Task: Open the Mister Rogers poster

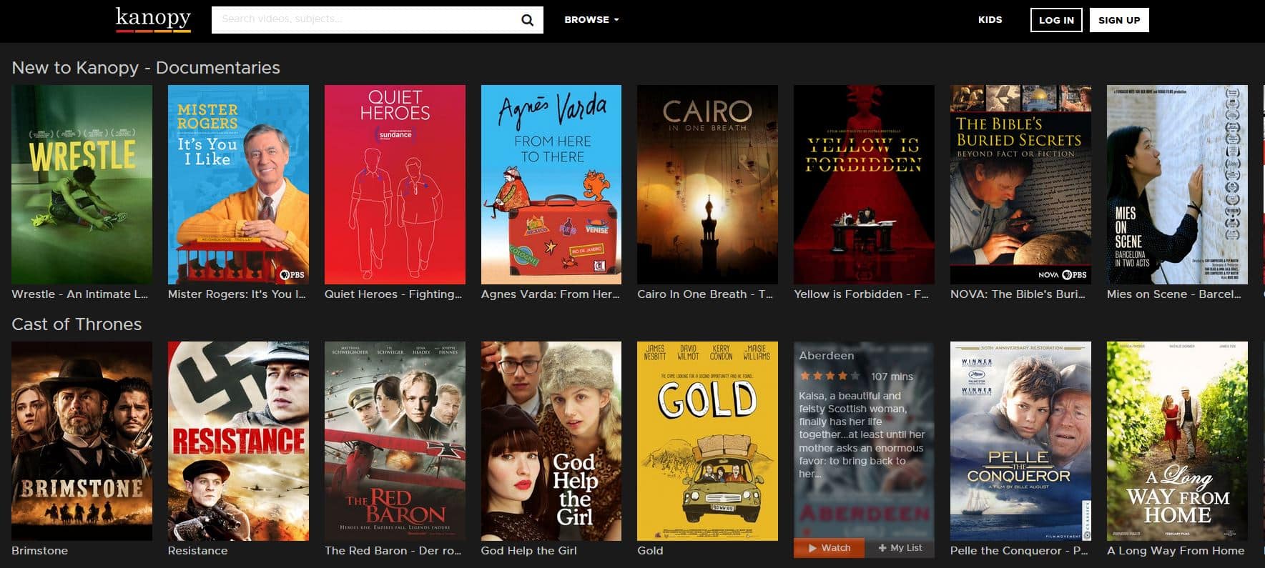Action: click(238, 184)
